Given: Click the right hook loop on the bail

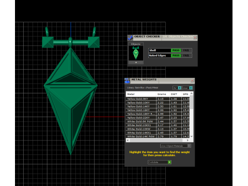Looking at the screenshot, I should [x=94, y=32].
